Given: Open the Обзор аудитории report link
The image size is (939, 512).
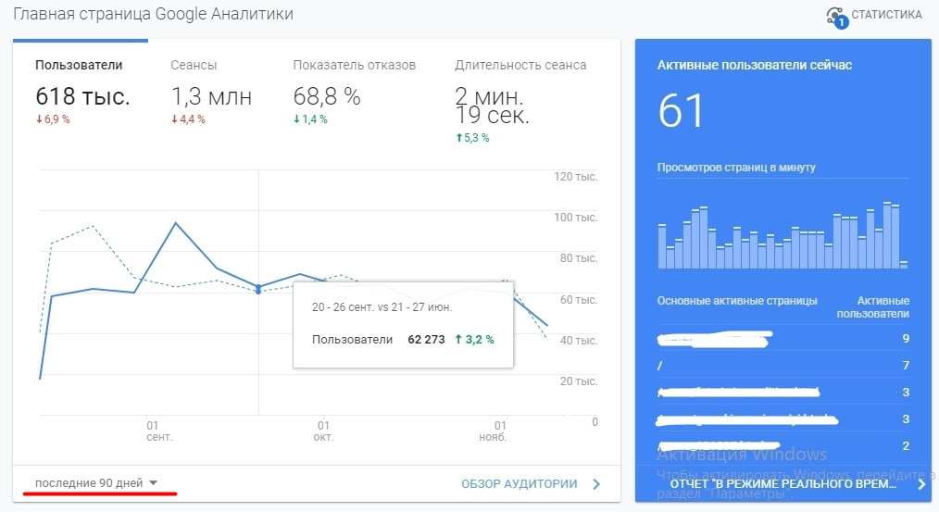Looking at the screenshot, I should click(x=520, y=484).
